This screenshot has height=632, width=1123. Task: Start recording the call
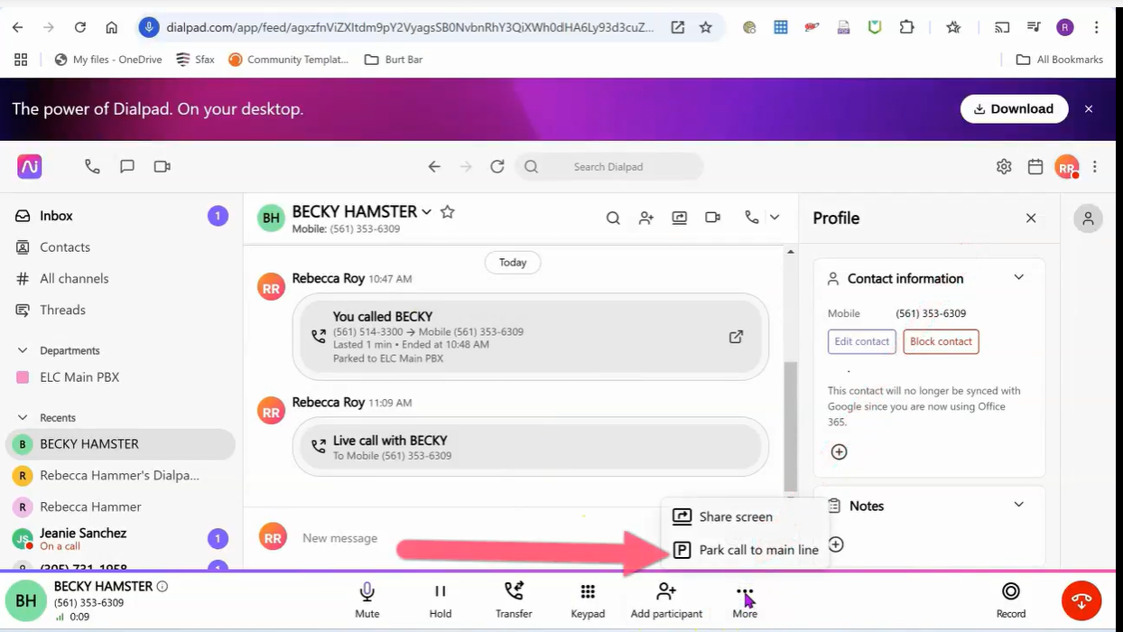pyautogui.click(x=1011, y=599)
